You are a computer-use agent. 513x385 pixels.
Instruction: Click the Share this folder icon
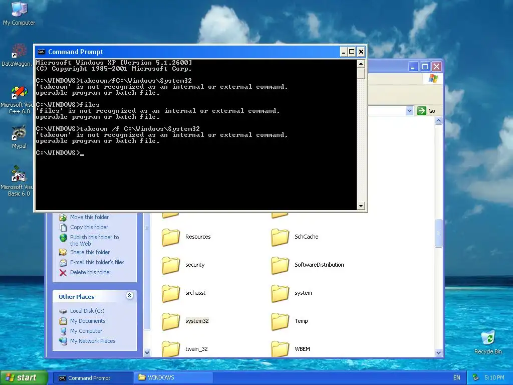pos(63,252)
